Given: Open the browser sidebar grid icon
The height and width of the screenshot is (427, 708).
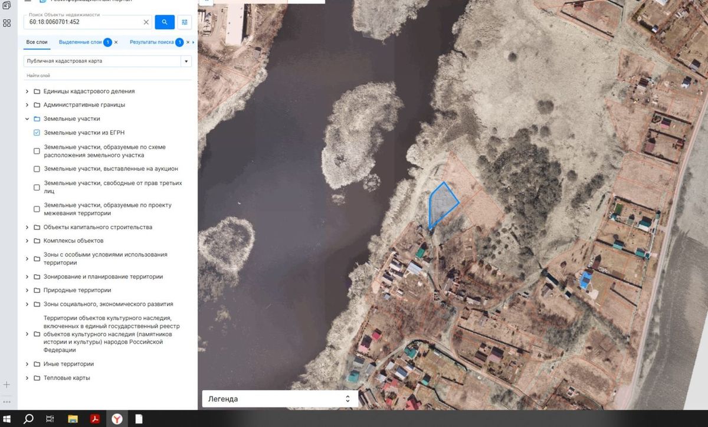Looking at the screenshot, I should point(7,23).
